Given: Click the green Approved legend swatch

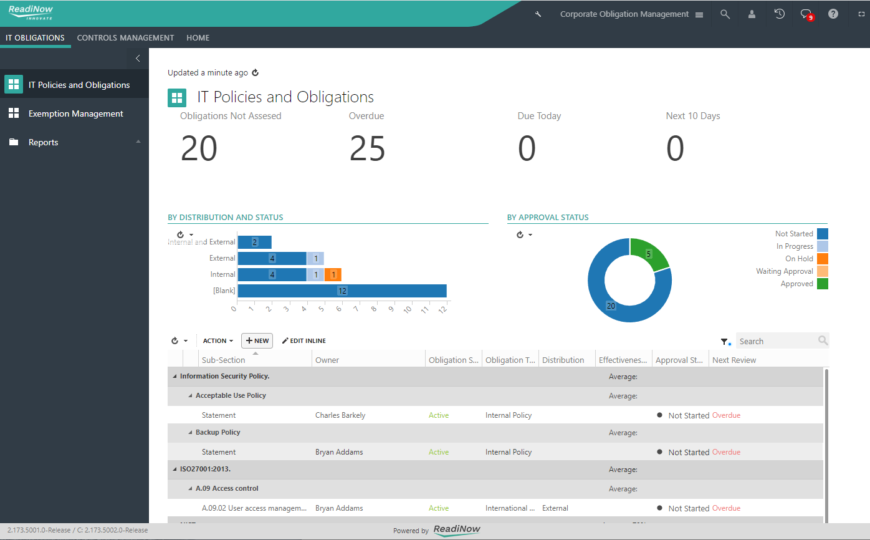Looking at the screenshot, I should tap(823, 284).
